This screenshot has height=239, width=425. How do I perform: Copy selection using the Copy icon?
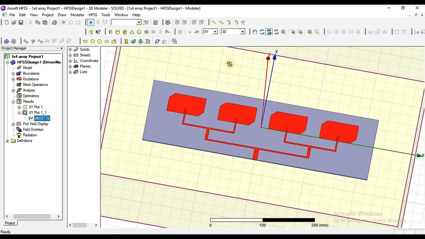38,22
